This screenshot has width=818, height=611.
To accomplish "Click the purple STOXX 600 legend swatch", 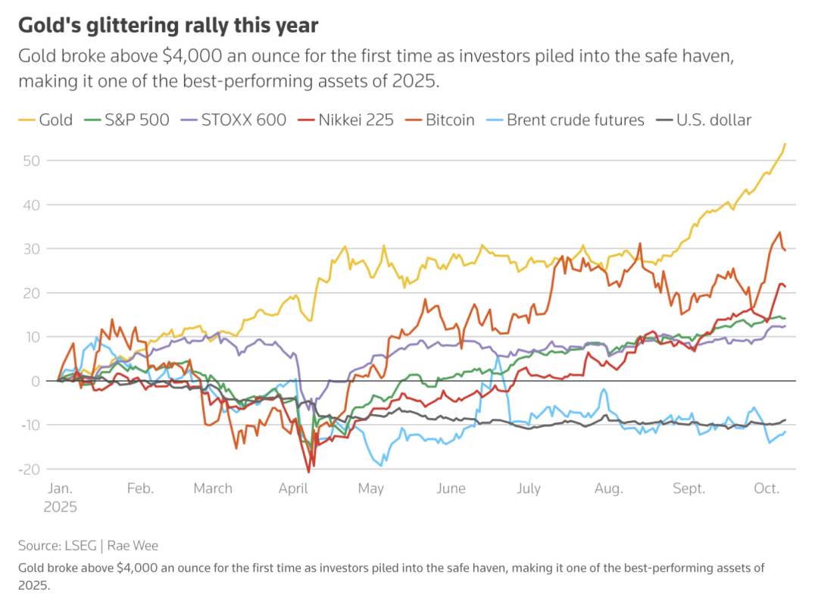I will click(189, 120).
